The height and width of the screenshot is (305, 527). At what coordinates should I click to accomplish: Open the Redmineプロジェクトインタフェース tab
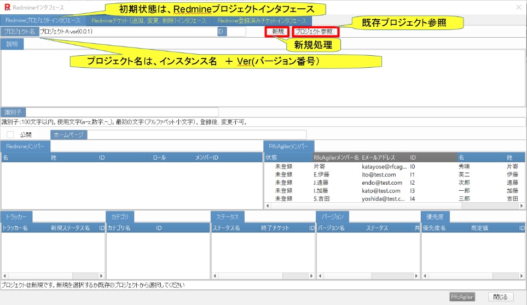coord(43,20)
